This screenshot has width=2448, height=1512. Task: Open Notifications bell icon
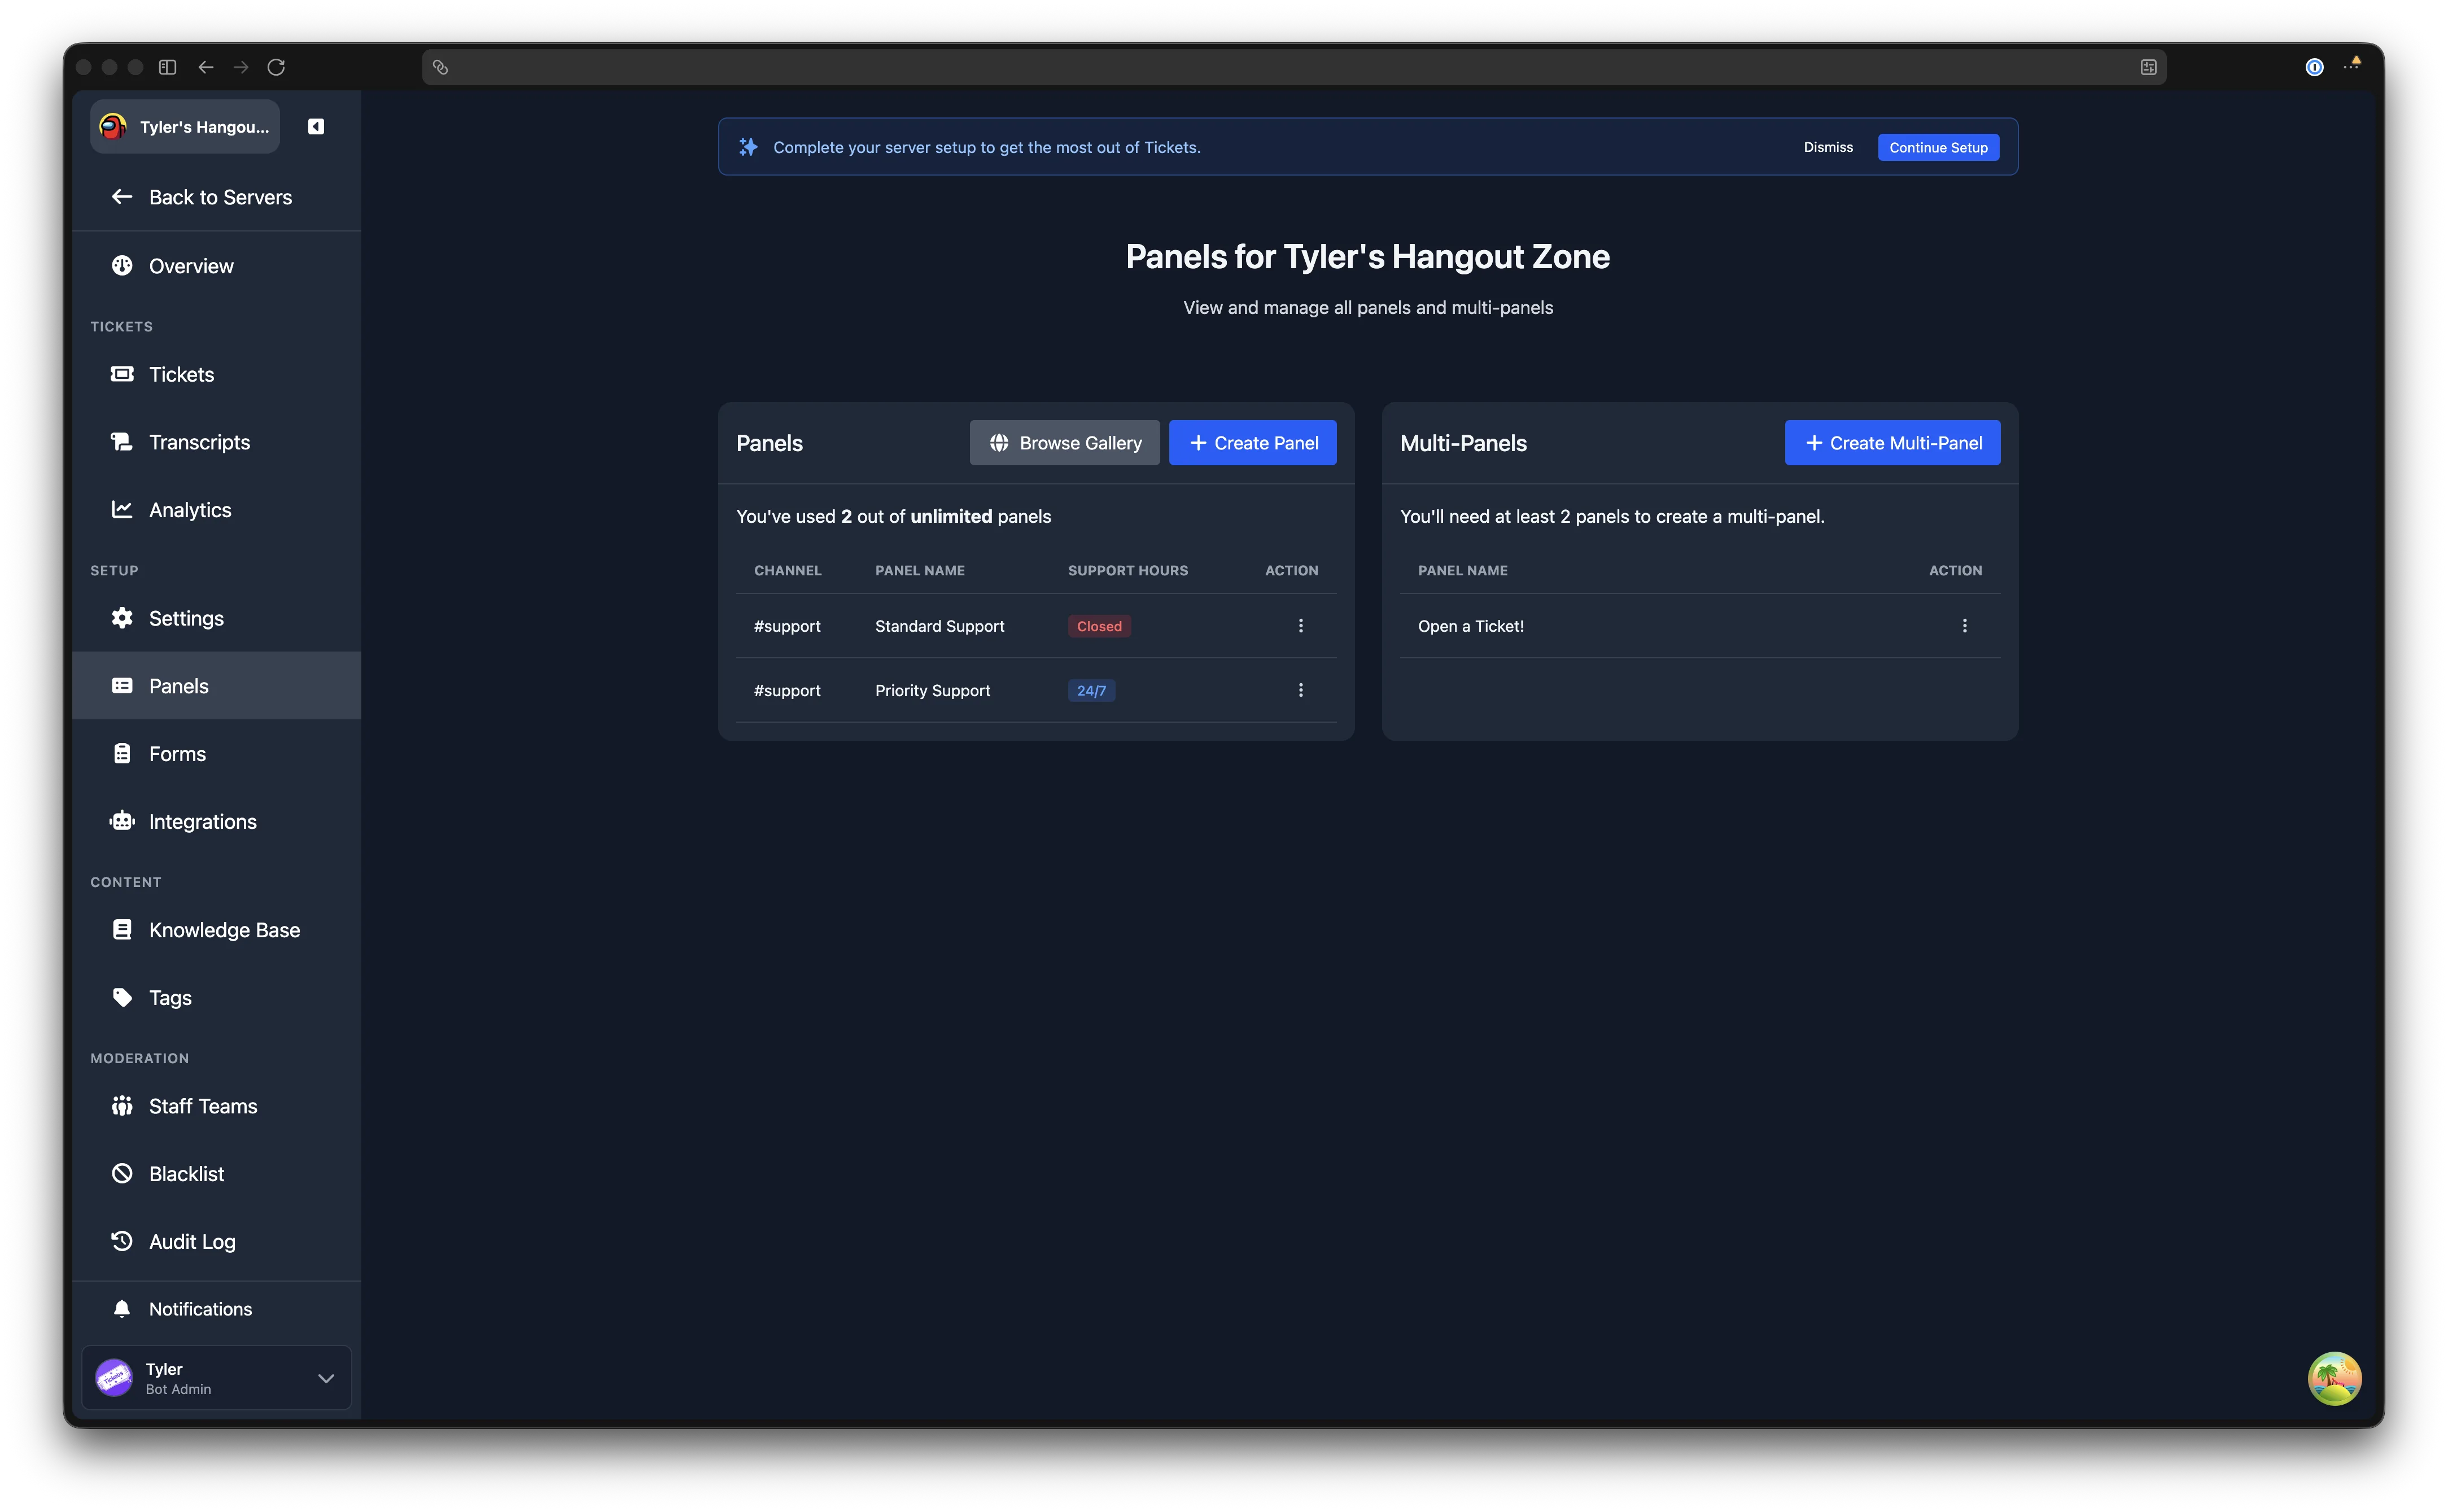point(122,1309)
